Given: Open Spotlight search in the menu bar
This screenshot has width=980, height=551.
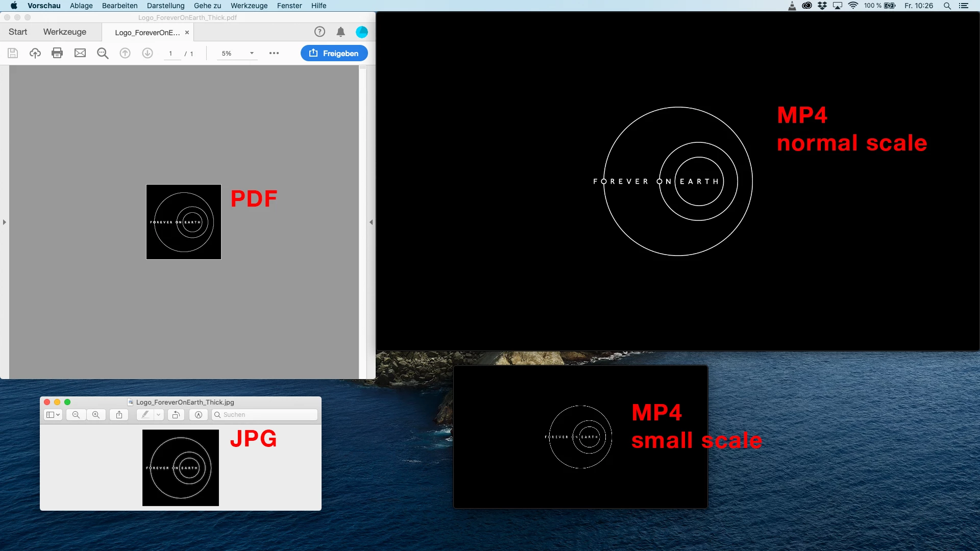Looking at the screenshot, I should coord(947,6).
